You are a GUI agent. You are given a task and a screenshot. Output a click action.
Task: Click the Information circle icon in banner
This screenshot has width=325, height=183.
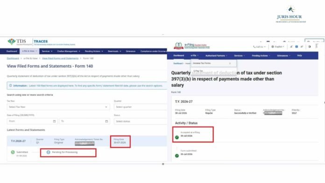[10, 85]
